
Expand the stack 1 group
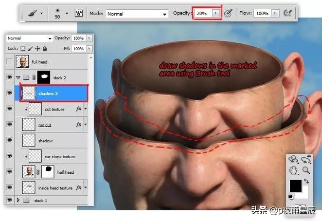coord(18,200)
